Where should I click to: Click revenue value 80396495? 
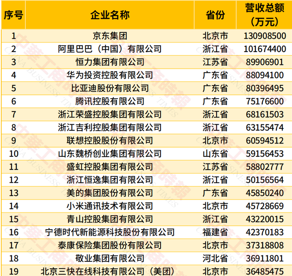[x=265, y=88]
